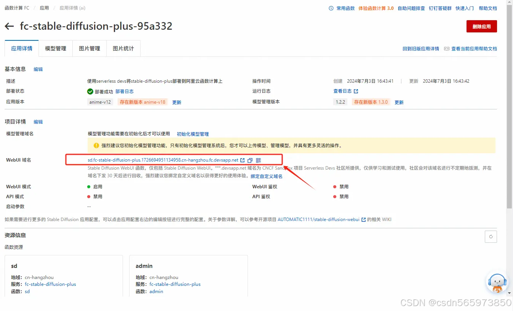The height and width of the screenshot is (311, 513).
Task: Open 体验函数计算 3.0 link
Action: point(376,8)
